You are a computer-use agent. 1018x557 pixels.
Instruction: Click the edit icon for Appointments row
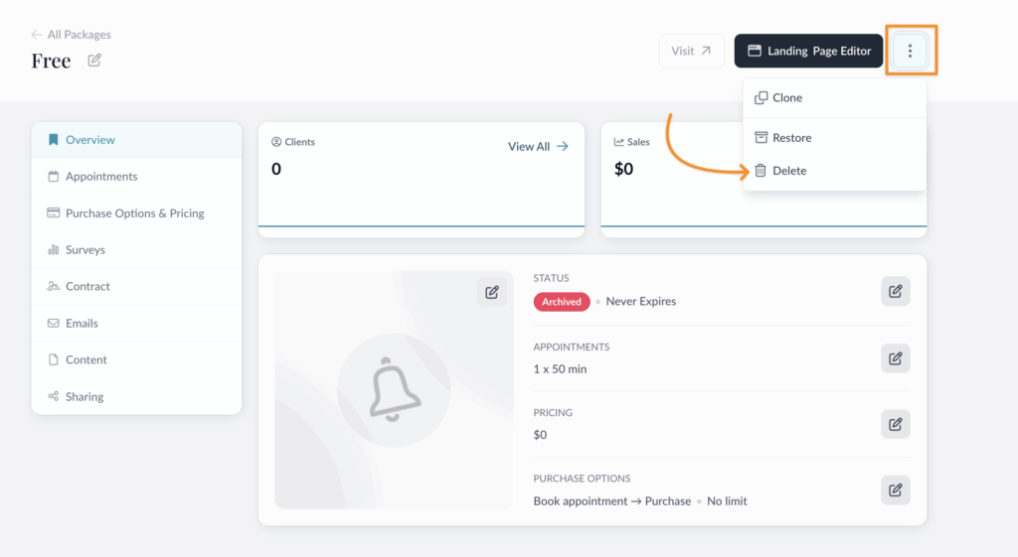[895, 358]
